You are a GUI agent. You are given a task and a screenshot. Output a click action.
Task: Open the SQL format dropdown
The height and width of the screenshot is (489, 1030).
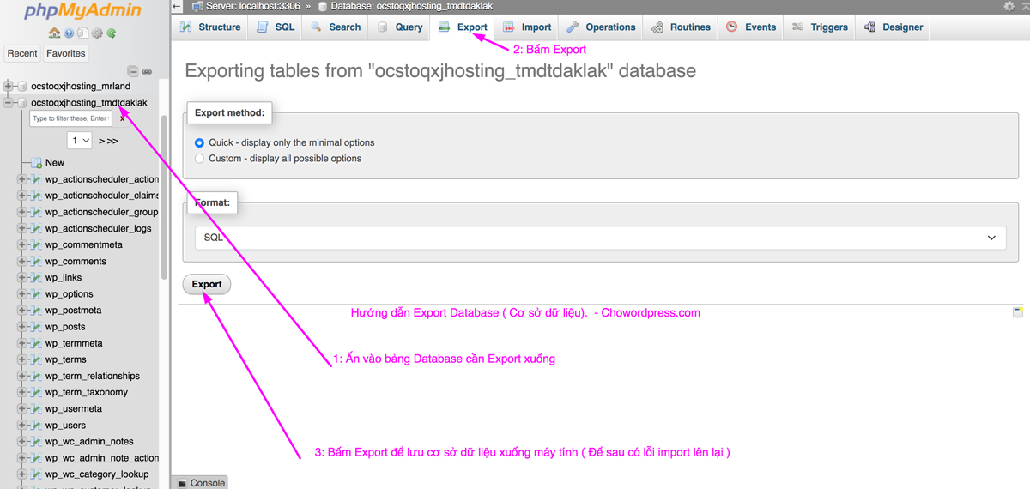(x=601, y=238)
